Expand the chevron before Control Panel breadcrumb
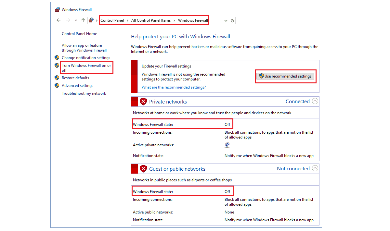The height and width of the screenshot is (231, 390). pyautogui.click(x=97, y=20)
